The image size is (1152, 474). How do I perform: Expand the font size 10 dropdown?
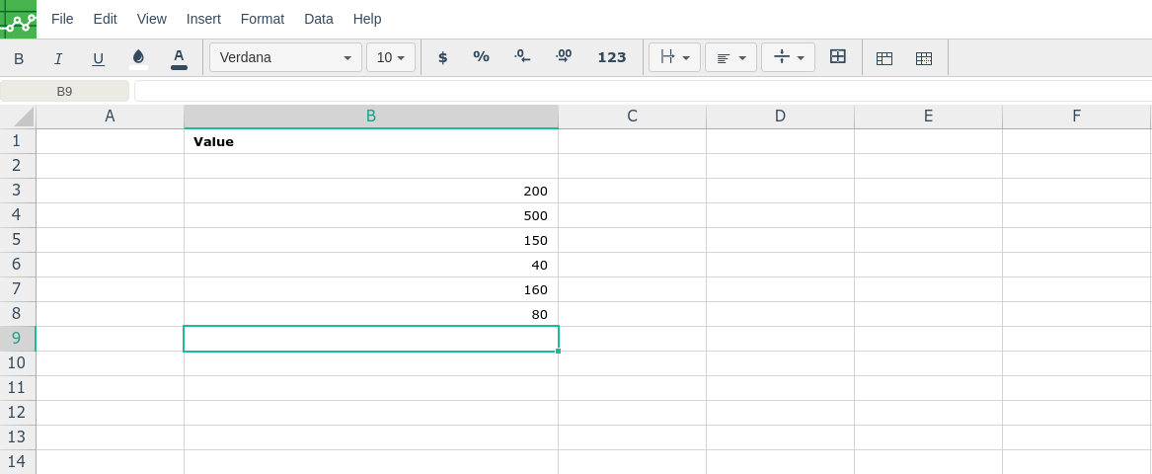click(390, 57)
